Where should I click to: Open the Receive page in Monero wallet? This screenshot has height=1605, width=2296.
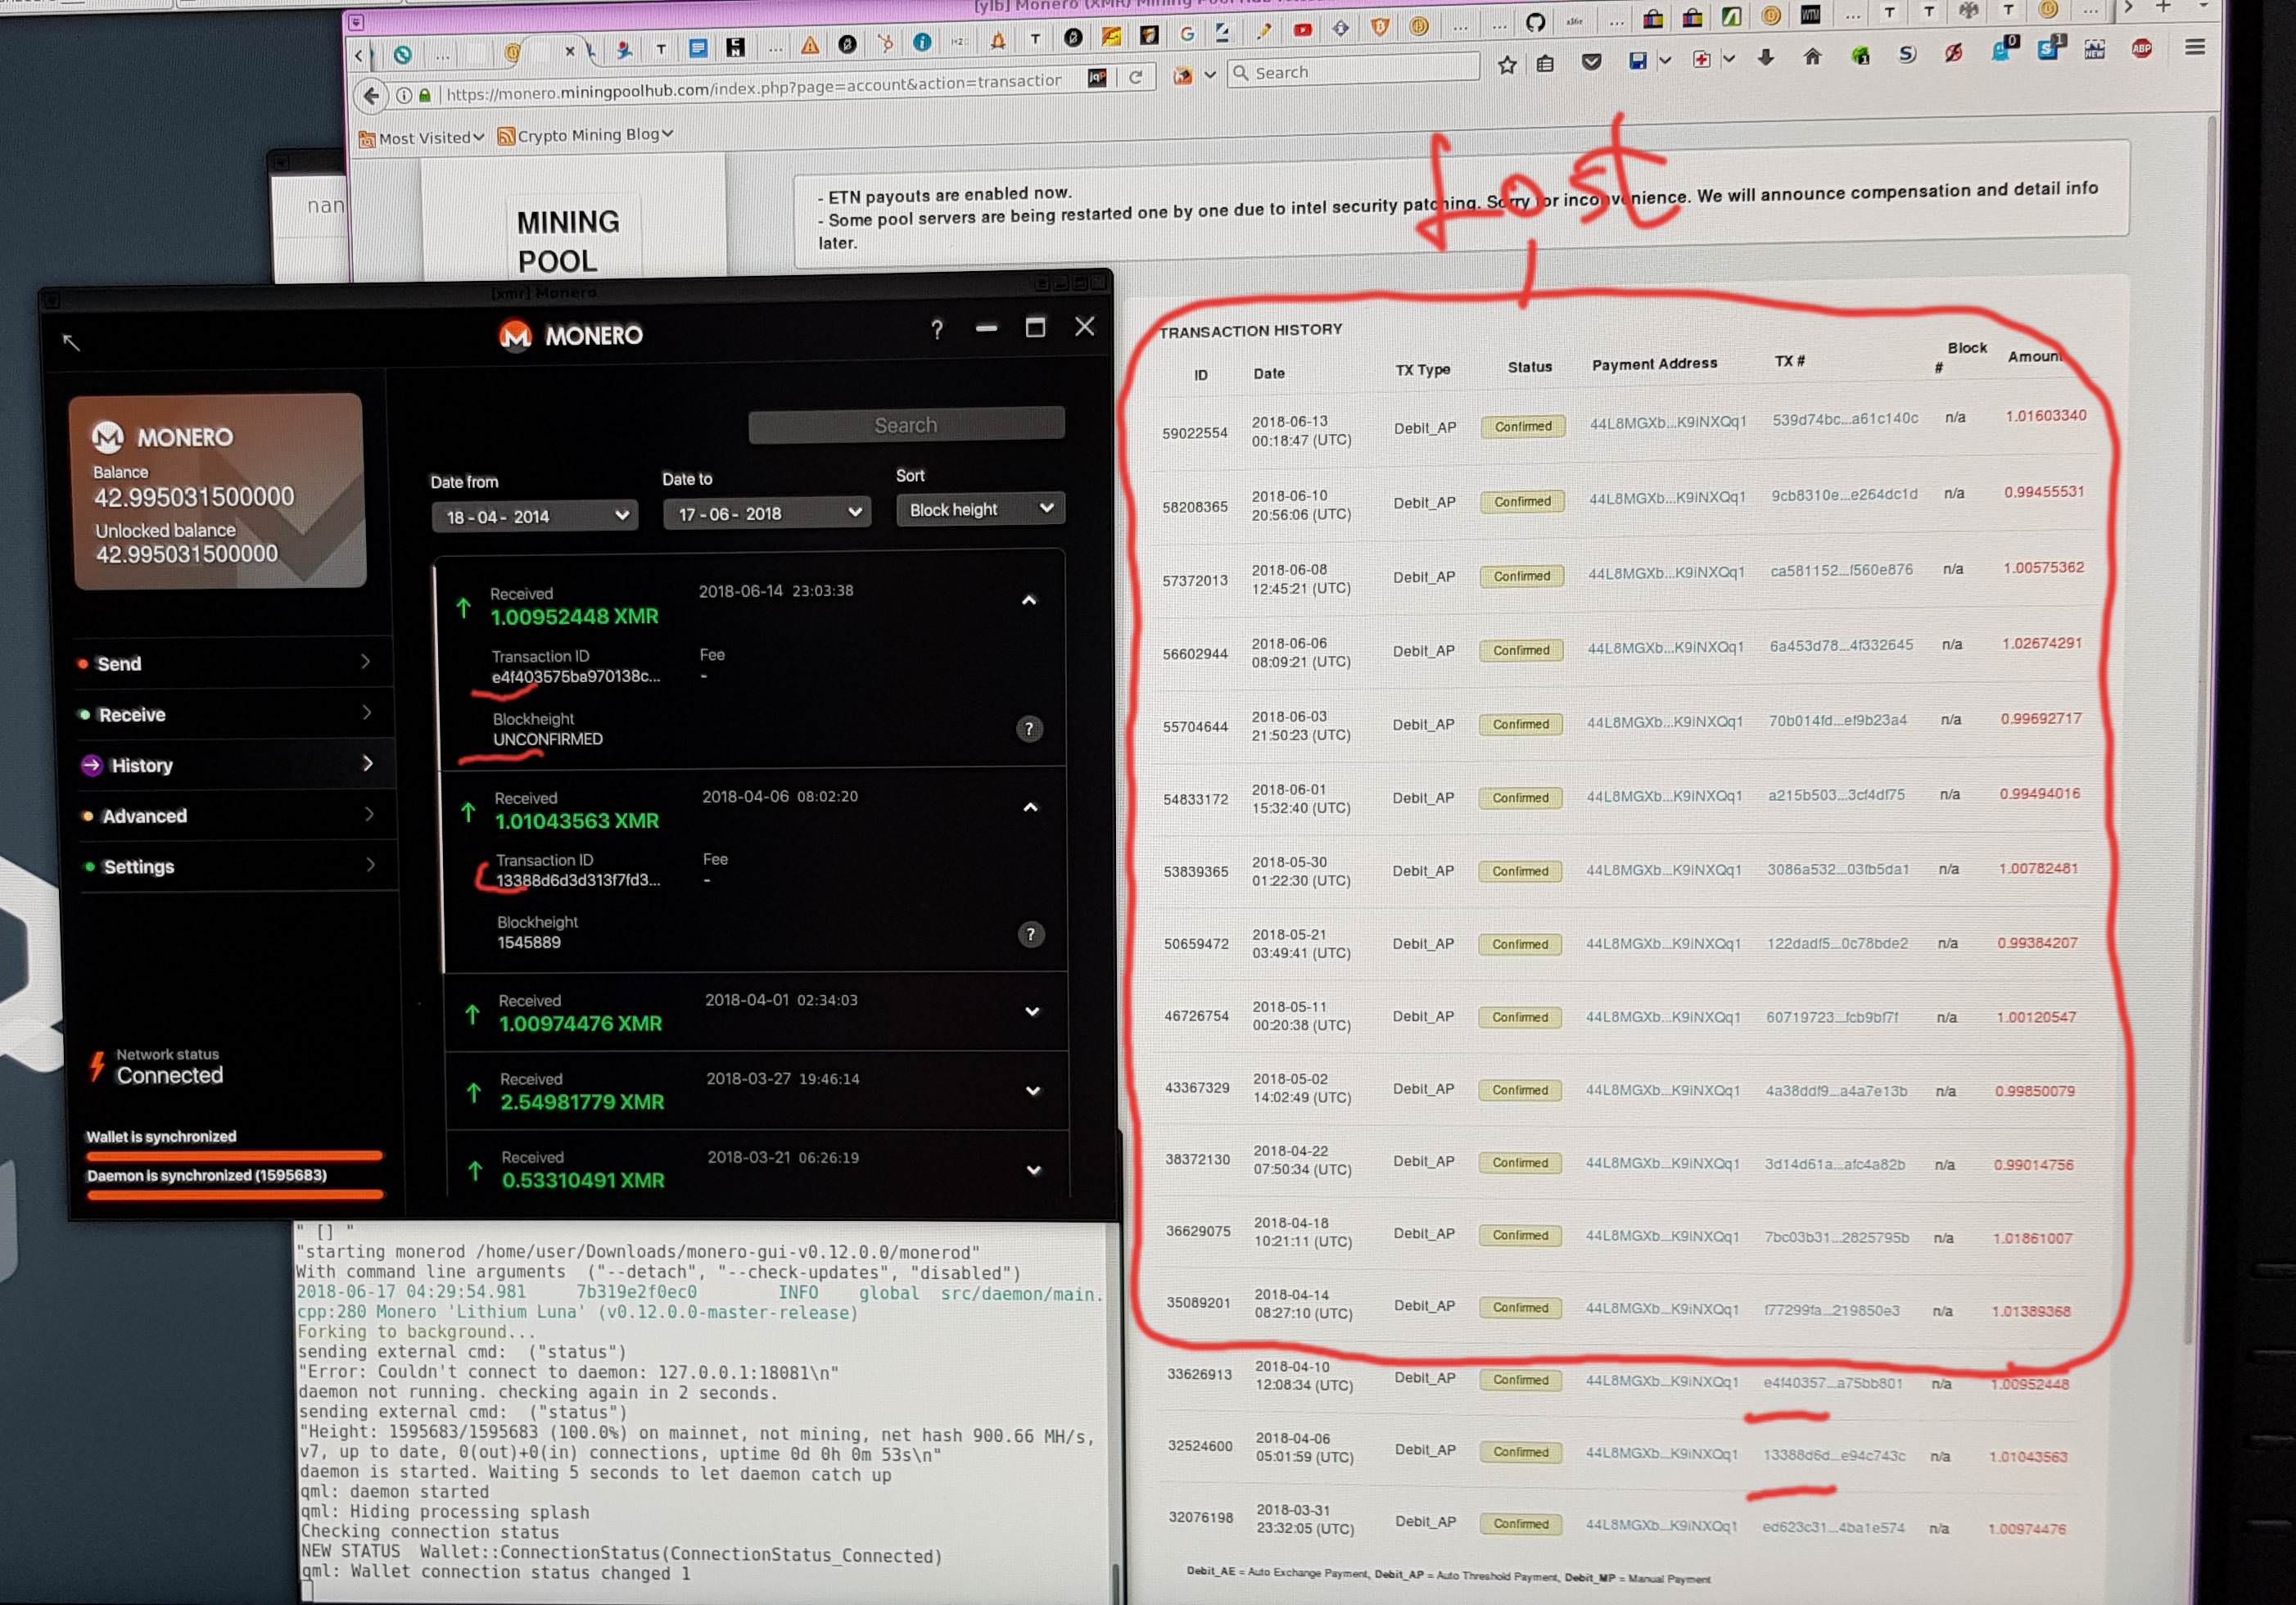(231, 714)
